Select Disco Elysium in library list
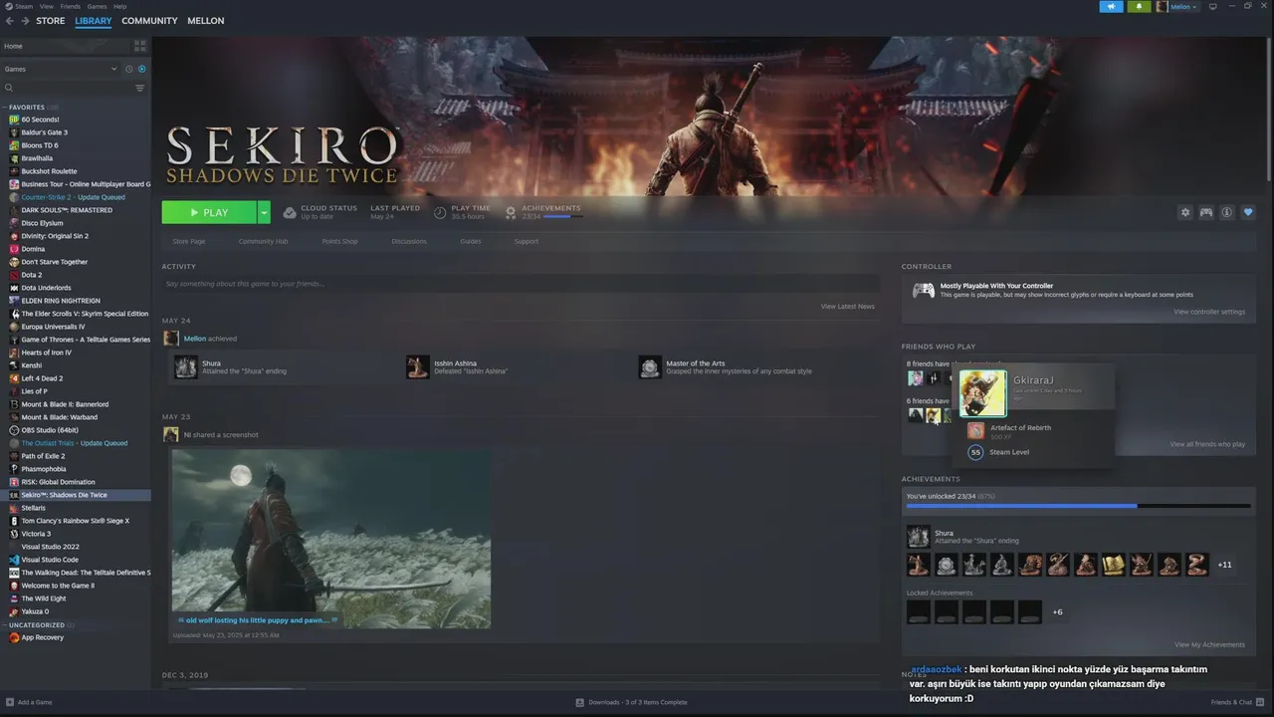 [42, 223]
